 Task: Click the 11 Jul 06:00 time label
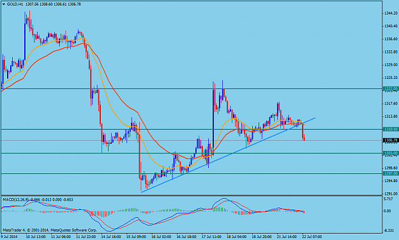[61, 237]
